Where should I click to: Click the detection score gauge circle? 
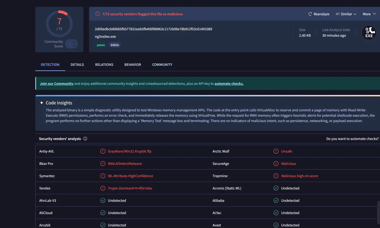coord(59,24)
